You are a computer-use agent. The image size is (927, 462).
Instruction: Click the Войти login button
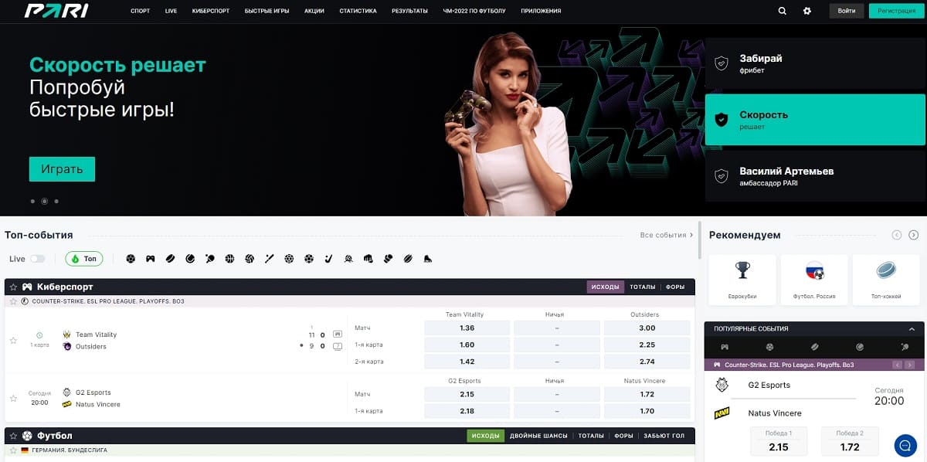(847, 11)
